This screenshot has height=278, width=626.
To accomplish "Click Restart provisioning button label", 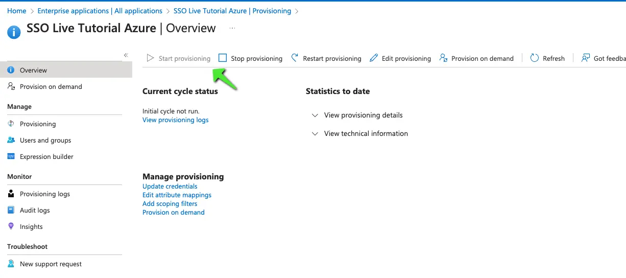I will pos(332,59).
